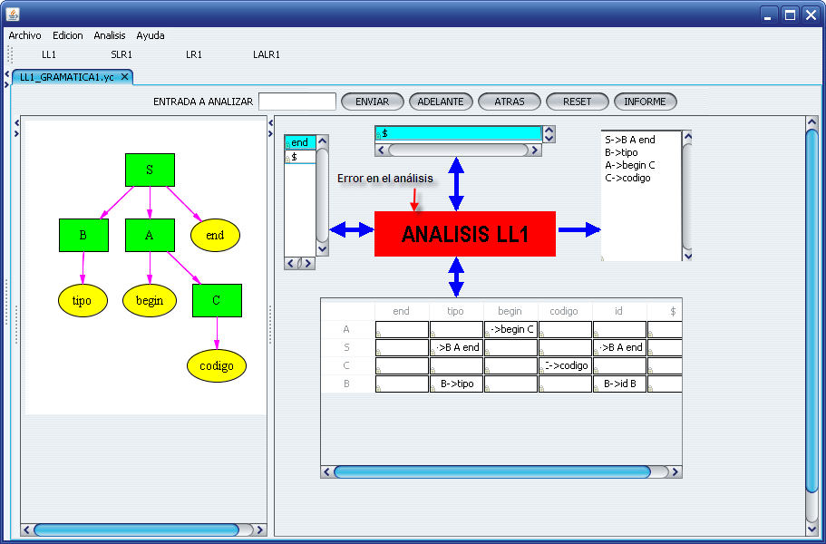The image size is (826, 544).
Task: Click the 'end' item in stack list
Action: pyautogui.click(x=300, y=142)
